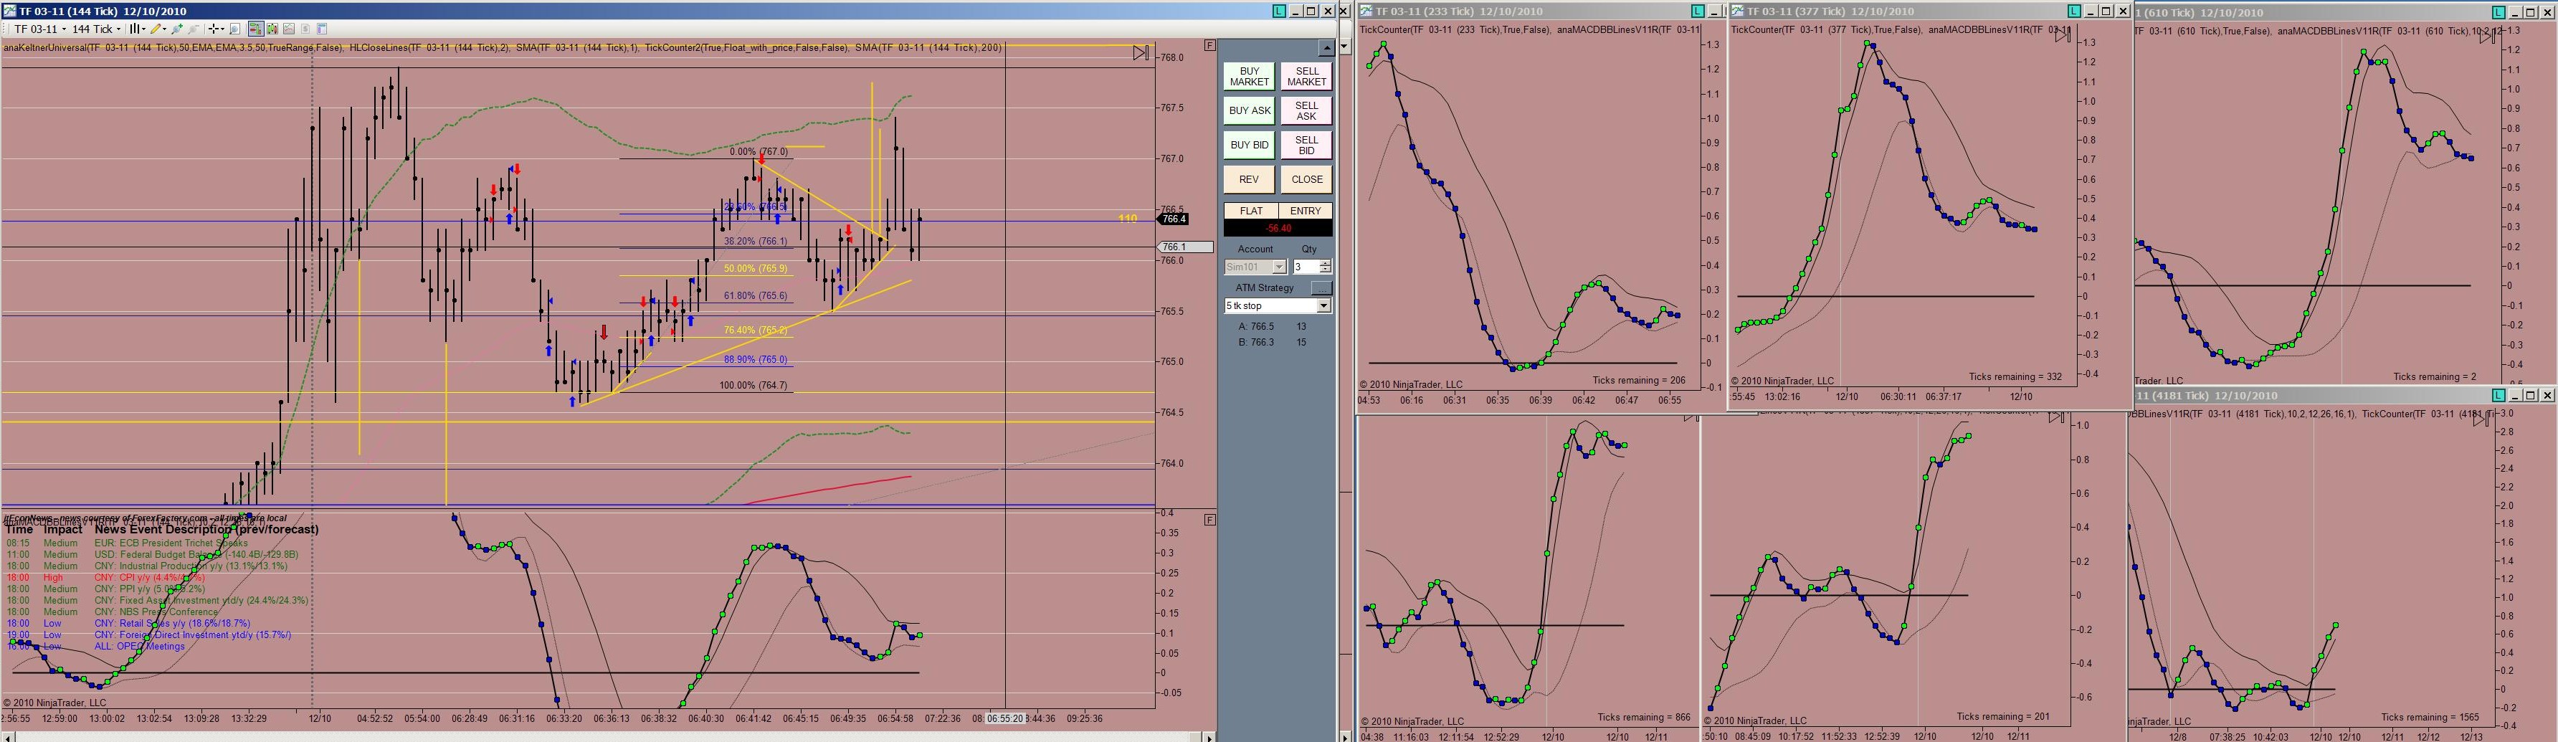Screen dimensions: 2558x742
Task: Open the candlestick data series icon
Action: 273,29
